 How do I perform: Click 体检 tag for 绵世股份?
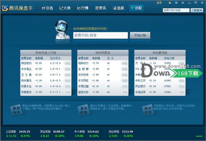pos(67,63)
